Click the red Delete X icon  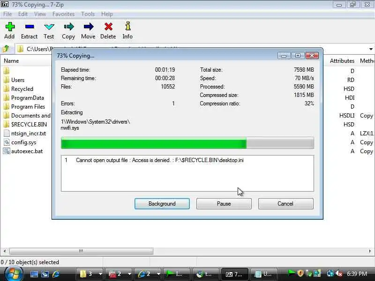click(108, 27)
